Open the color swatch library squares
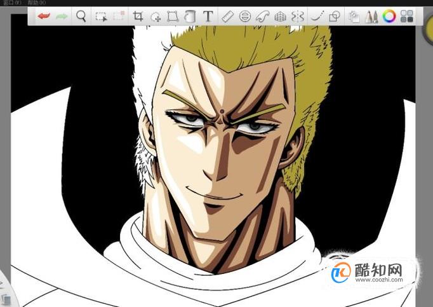This screenshot has height=307, width=433. pos(407,16)
